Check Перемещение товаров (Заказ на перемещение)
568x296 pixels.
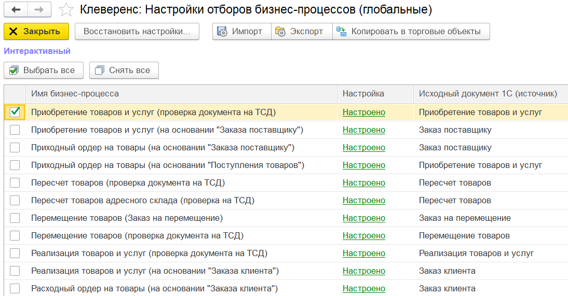click(x=15, y=218)
